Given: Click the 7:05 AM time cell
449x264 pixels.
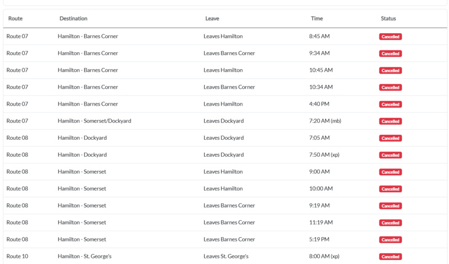Looking at the screenshot, I should [319, 138].
